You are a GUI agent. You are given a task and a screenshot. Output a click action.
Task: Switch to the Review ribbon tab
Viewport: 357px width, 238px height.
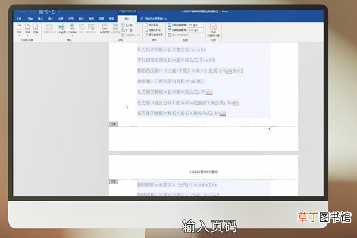click(x=91, y=18)
